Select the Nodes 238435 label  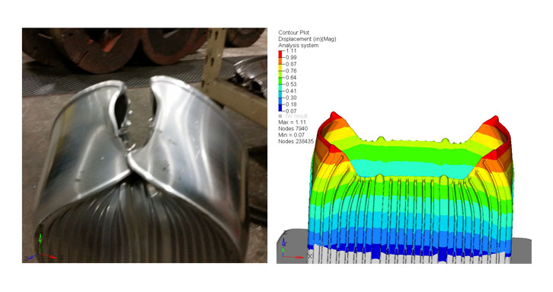(x=296, y=141)
